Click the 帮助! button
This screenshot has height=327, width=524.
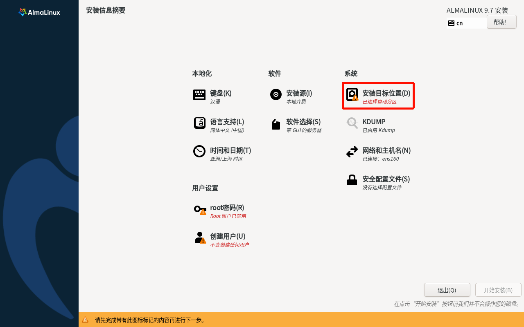click(501, 22)
